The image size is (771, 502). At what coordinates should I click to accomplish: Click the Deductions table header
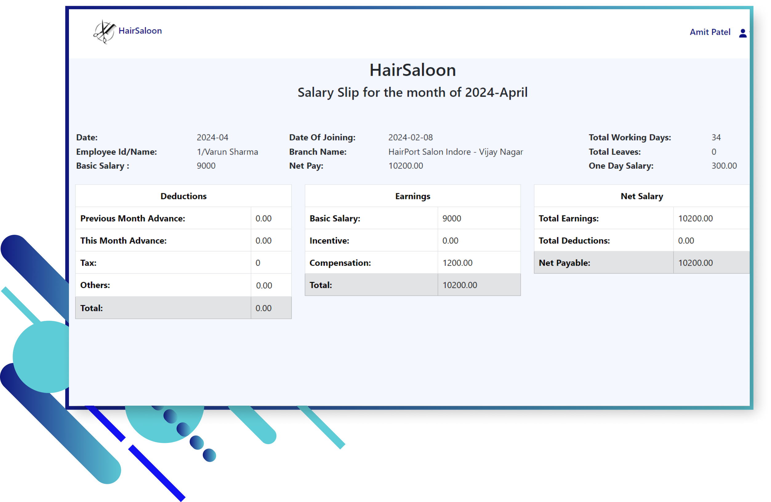tap(183, 196)
